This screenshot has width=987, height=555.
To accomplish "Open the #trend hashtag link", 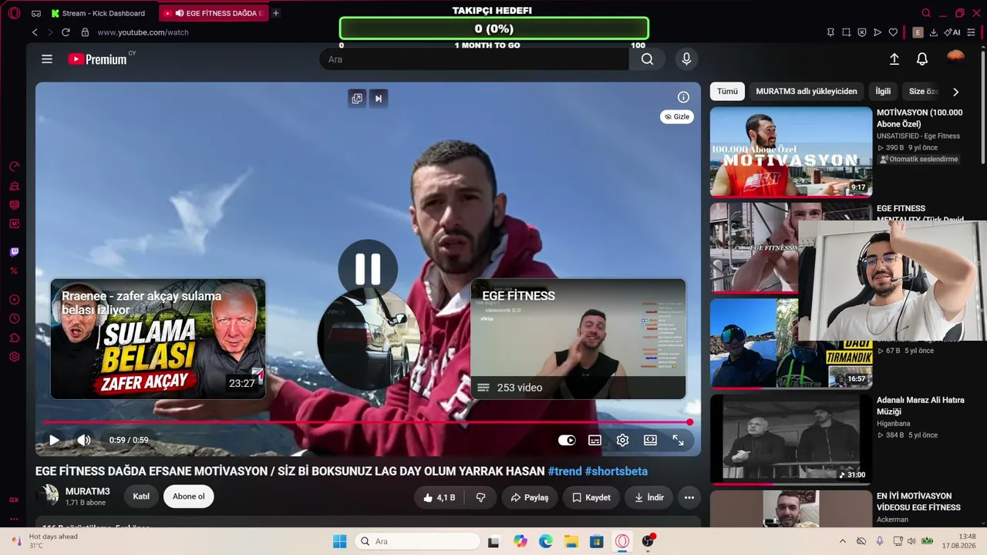I will click(564, 471).
